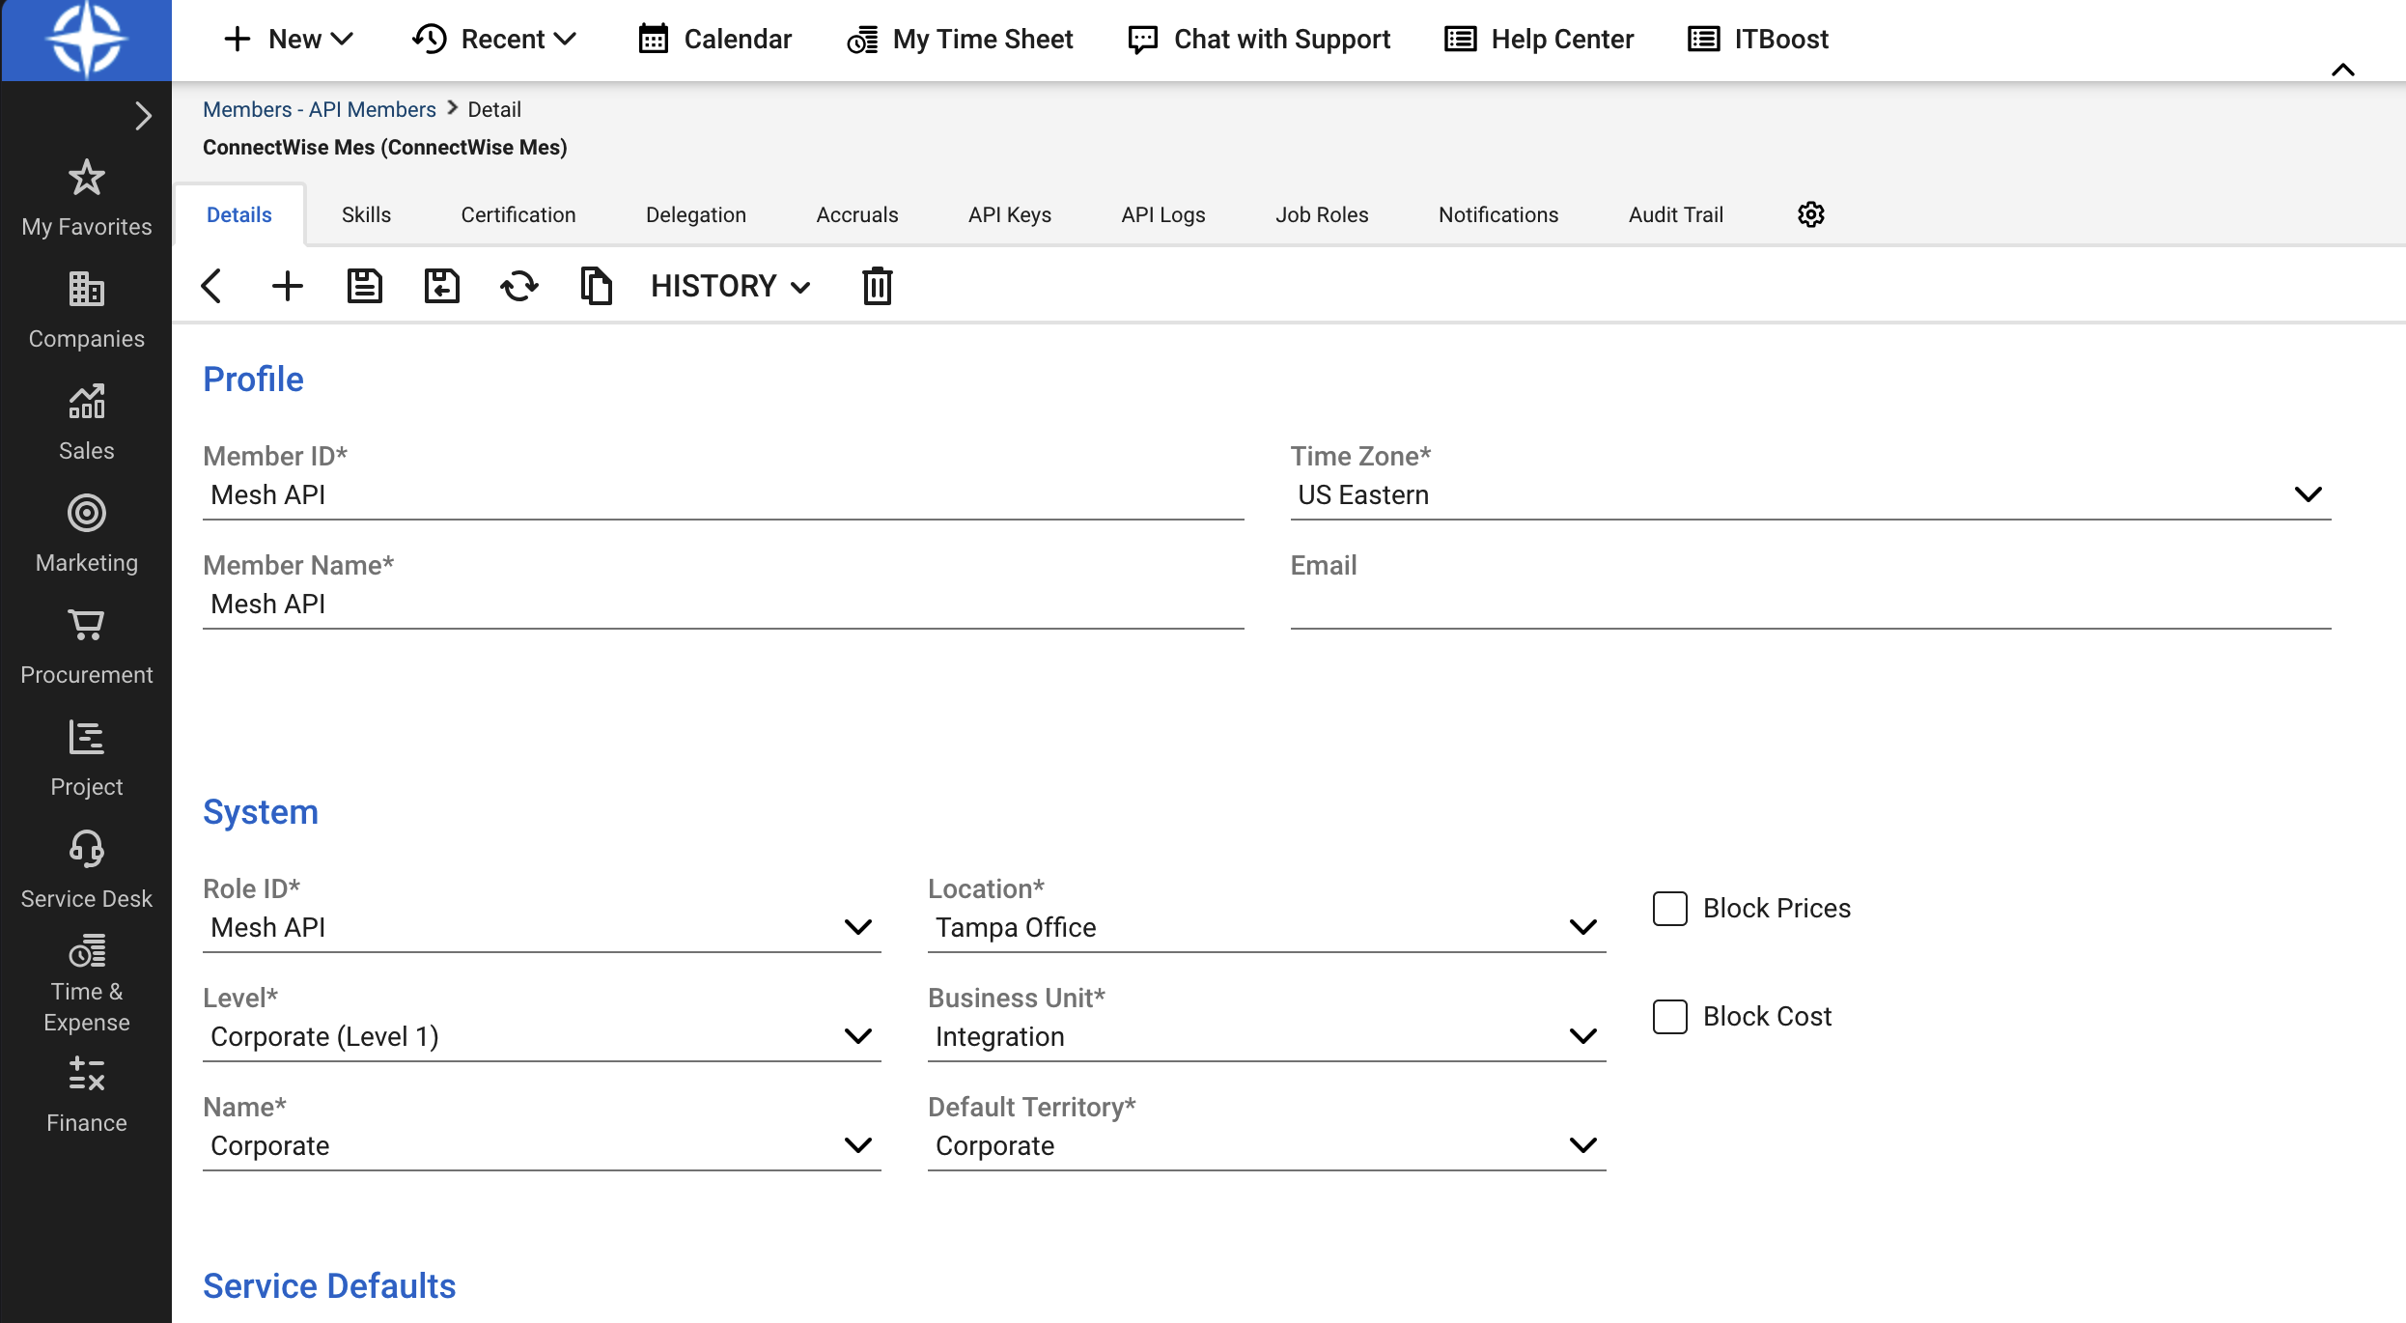Open ITBoost
2406x1323 pixels.
click(1758, 40)
